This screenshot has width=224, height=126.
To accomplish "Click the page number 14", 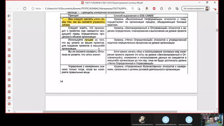I will click(x=62, y=82).
